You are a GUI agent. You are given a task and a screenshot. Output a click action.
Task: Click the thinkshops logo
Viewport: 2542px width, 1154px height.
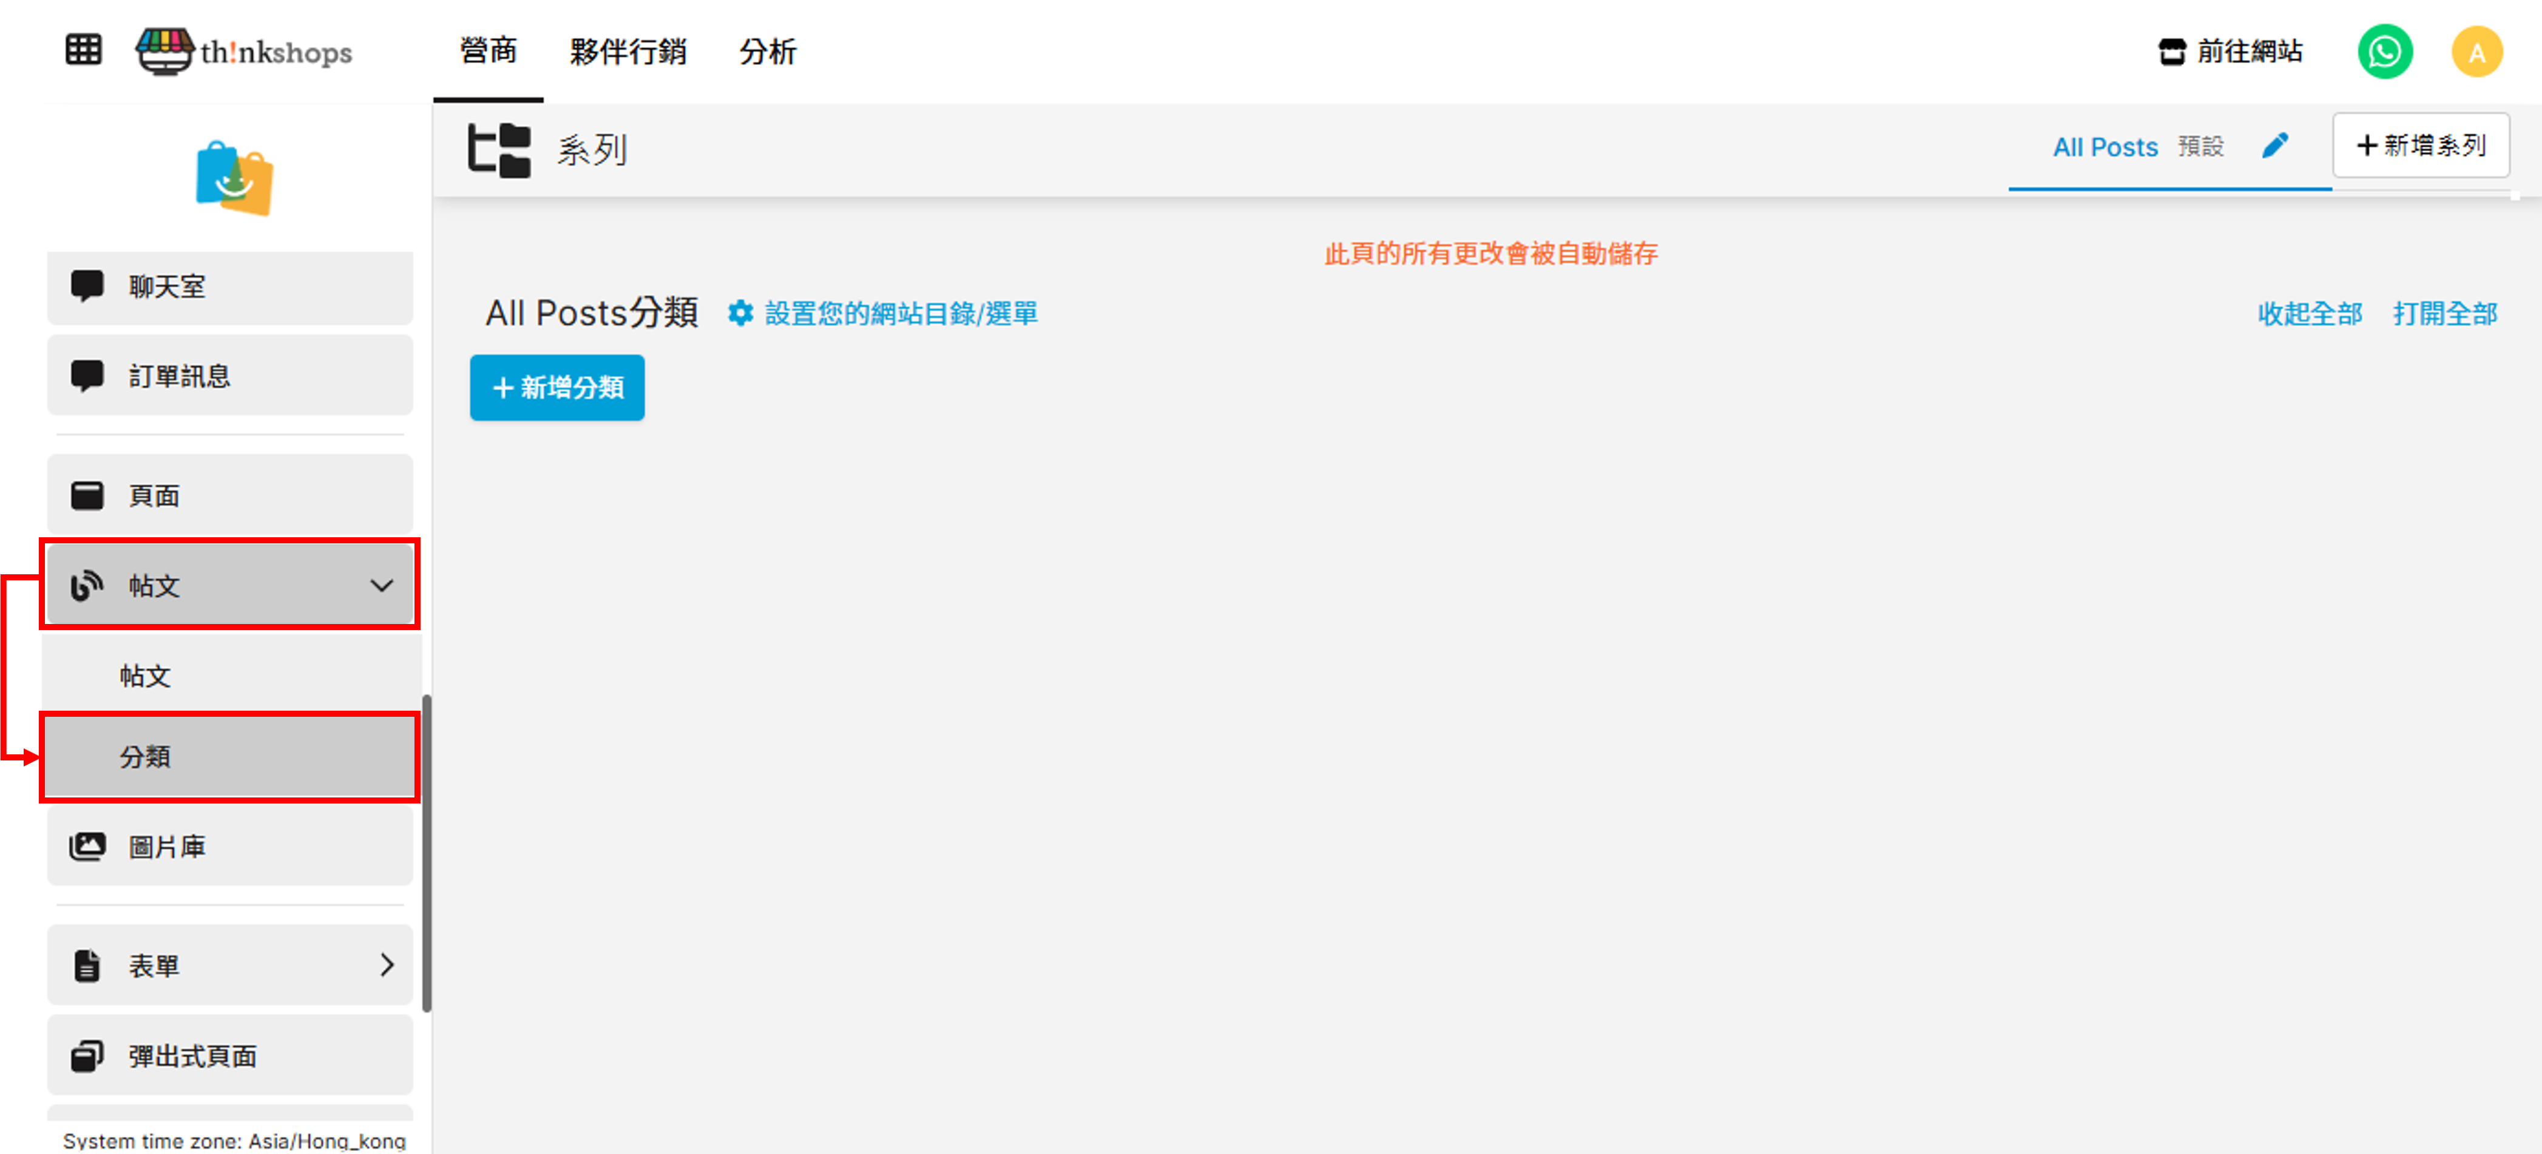[x=245, y=52]
